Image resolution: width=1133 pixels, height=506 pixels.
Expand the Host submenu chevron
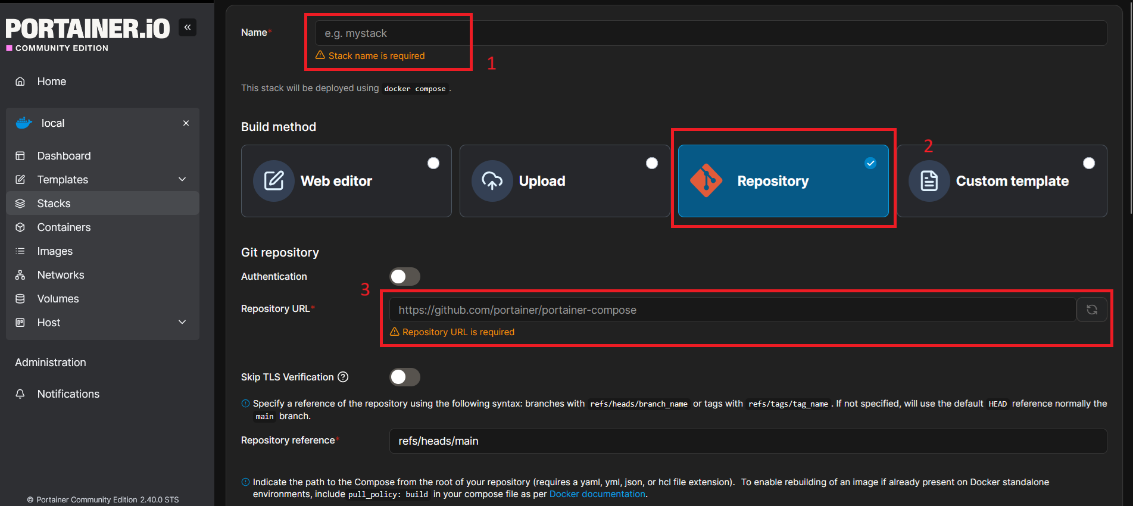point(182,323)
